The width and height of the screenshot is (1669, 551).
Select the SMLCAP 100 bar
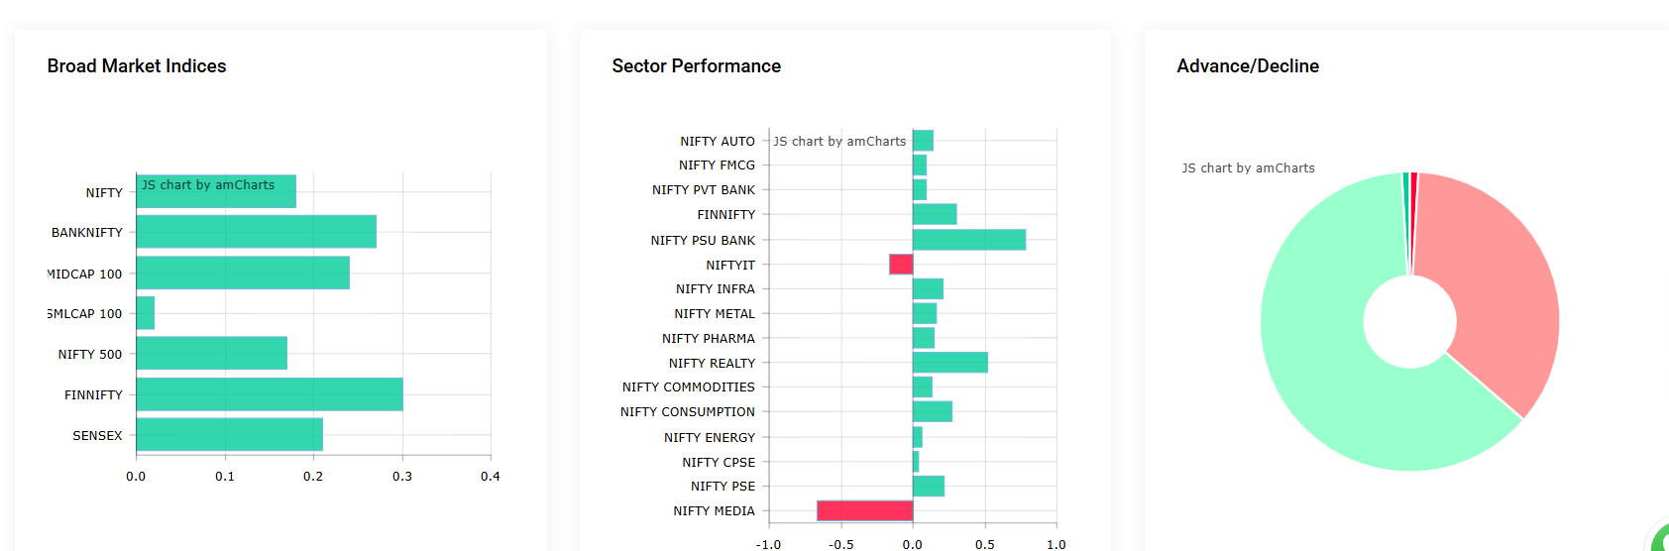146,313
